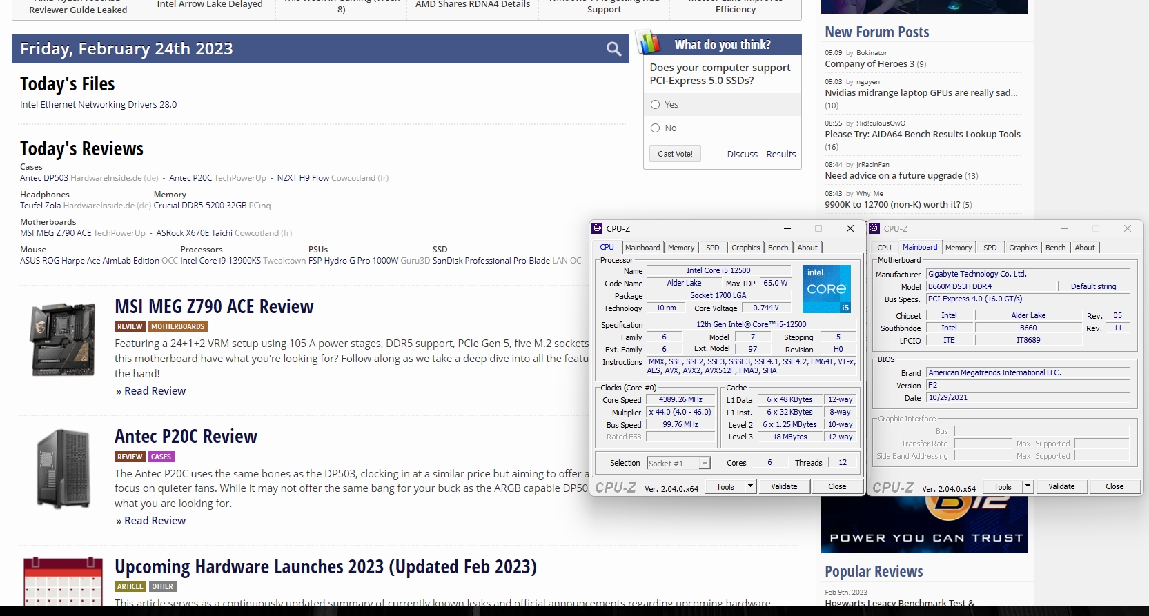Open Intel Ethernet Networking Drivers 28.0 link

pos(98,105)
